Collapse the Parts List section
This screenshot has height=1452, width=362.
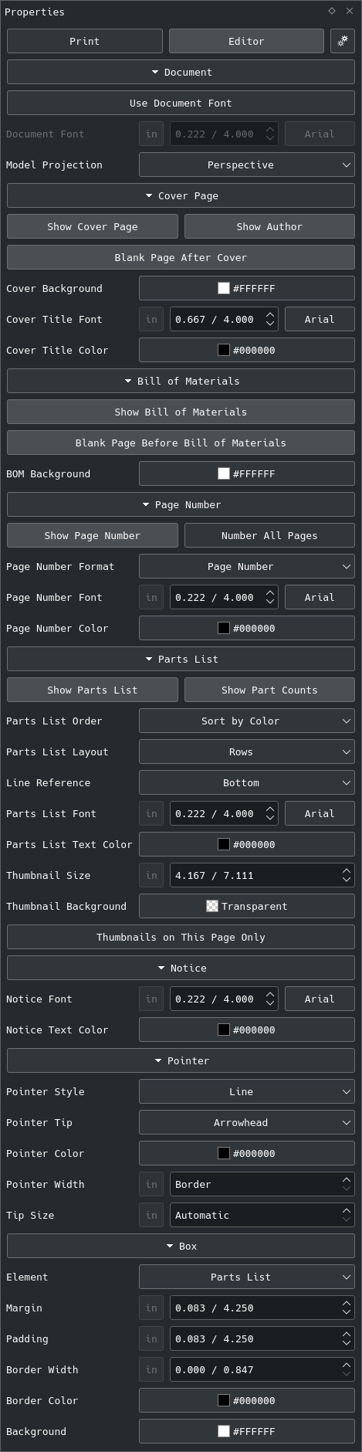181,659
